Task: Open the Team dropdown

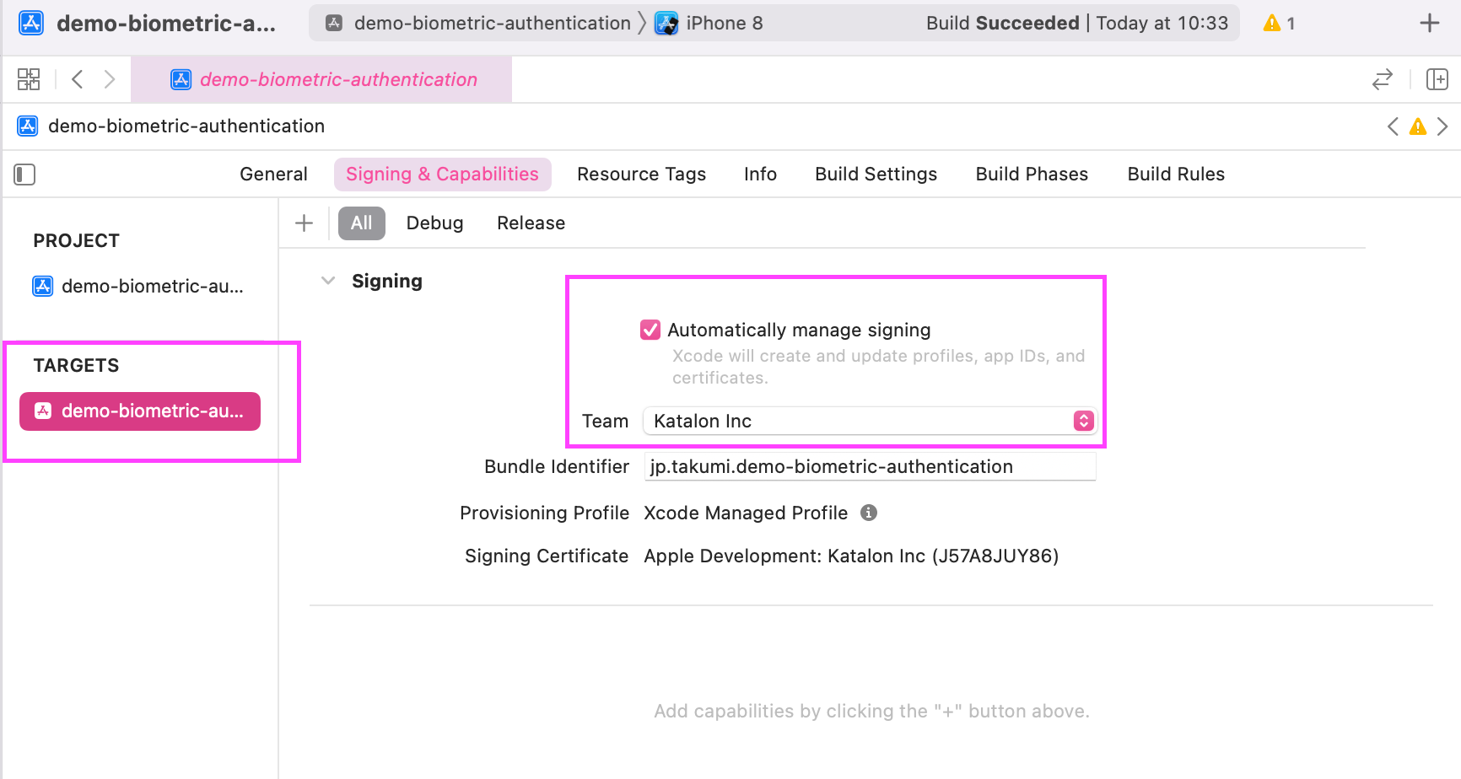Action: click(869, 421)
